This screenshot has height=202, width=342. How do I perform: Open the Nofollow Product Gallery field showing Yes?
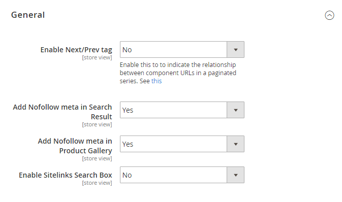point(182,144)
